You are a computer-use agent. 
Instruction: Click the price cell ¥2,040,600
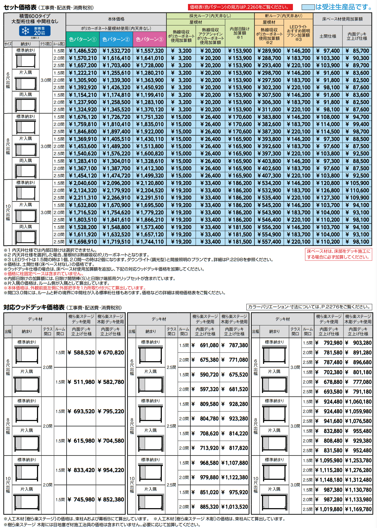click(83, 183)
